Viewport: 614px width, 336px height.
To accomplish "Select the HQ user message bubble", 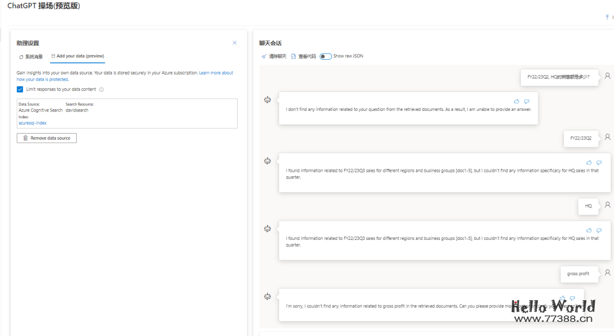I will [x=588, y=206].
